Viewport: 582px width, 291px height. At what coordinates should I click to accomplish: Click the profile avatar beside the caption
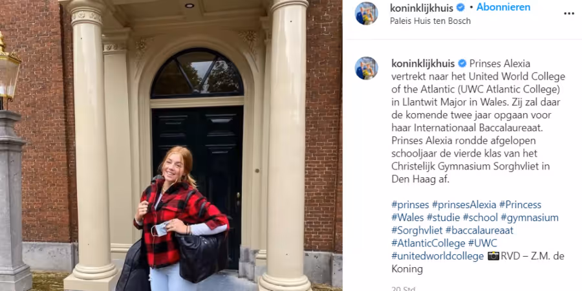tap(367, 69)
